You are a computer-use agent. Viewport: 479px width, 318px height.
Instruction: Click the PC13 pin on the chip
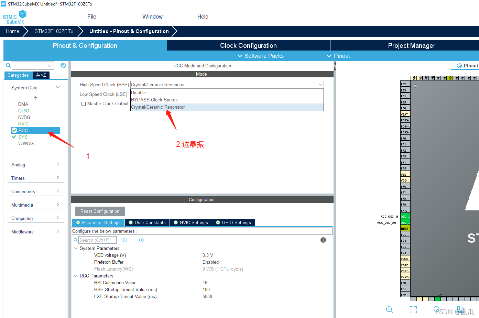coord(405,120)
